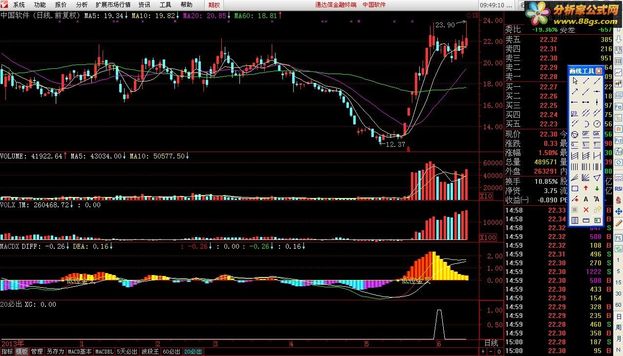Open the f(x) formula manager icon

coord(619,151)
